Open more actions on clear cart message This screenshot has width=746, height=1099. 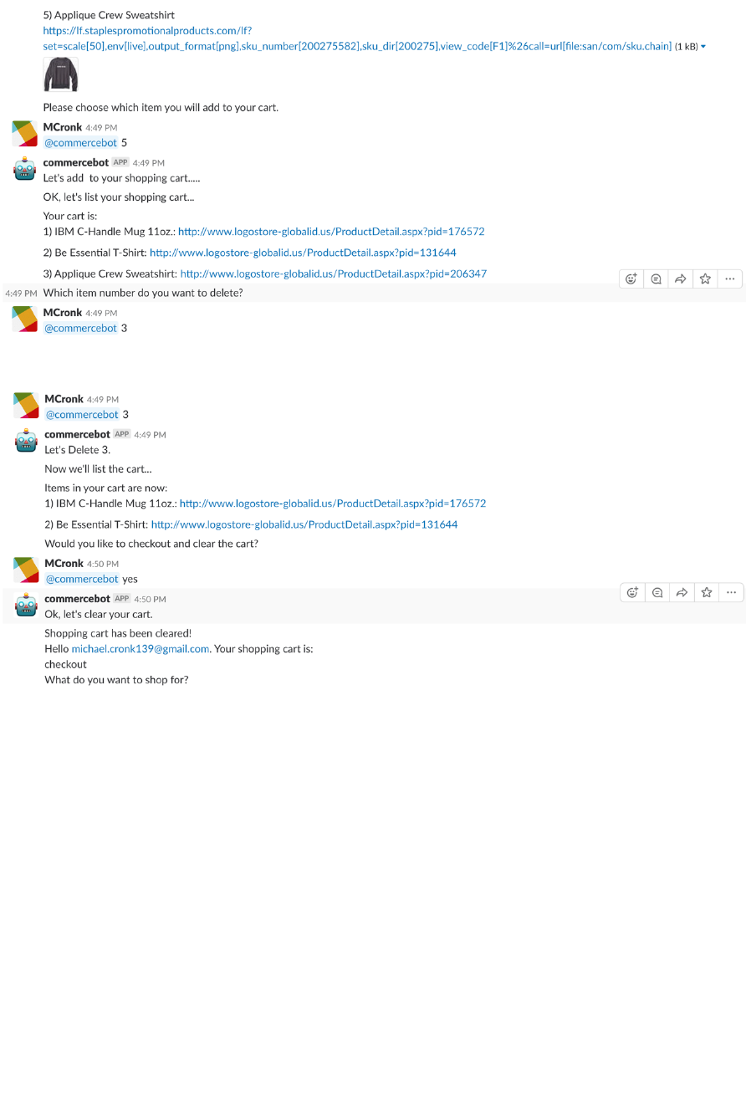pyautogui.click(x=731, y=593)
